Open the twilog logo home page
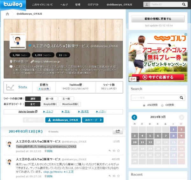This screenshot has width=191, height=180. coord(13,4)
